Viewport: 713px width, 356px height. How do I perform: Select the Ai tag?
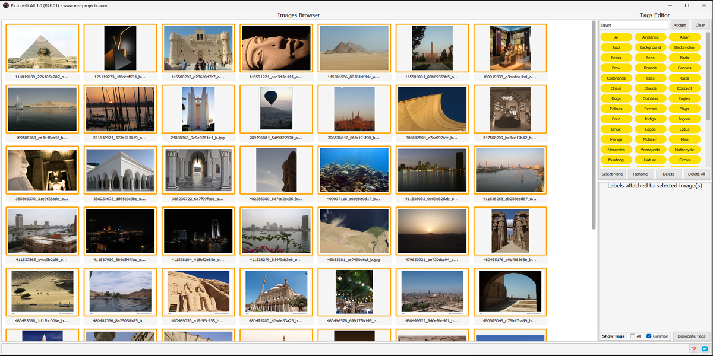(616, 37)
